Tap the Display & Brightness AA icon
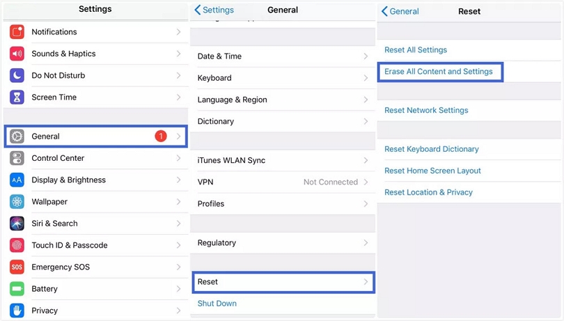Image resolution: width=564 pixels, height=321 pixels. tap(17, 180)
